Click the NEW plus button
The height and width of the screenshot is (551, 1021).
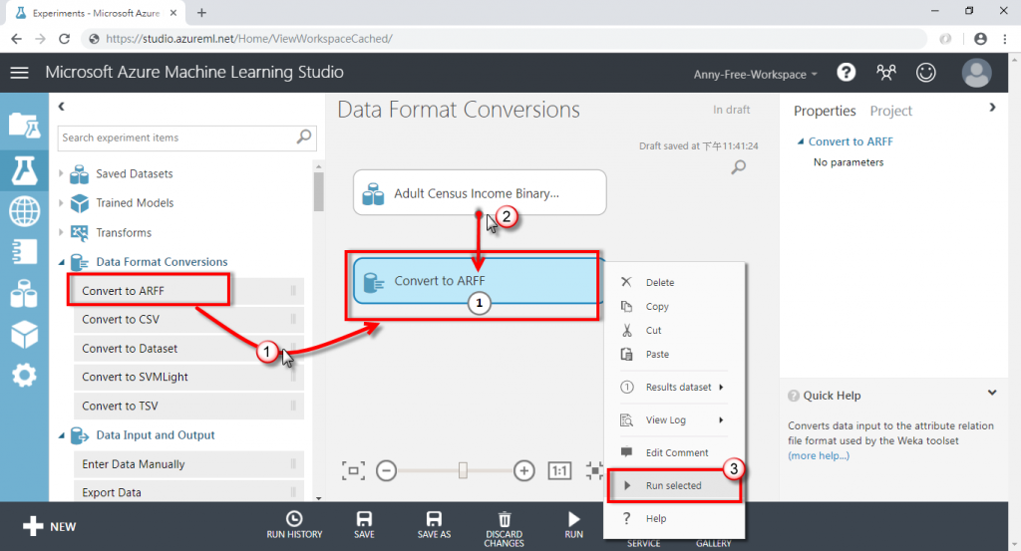[50, 526]
